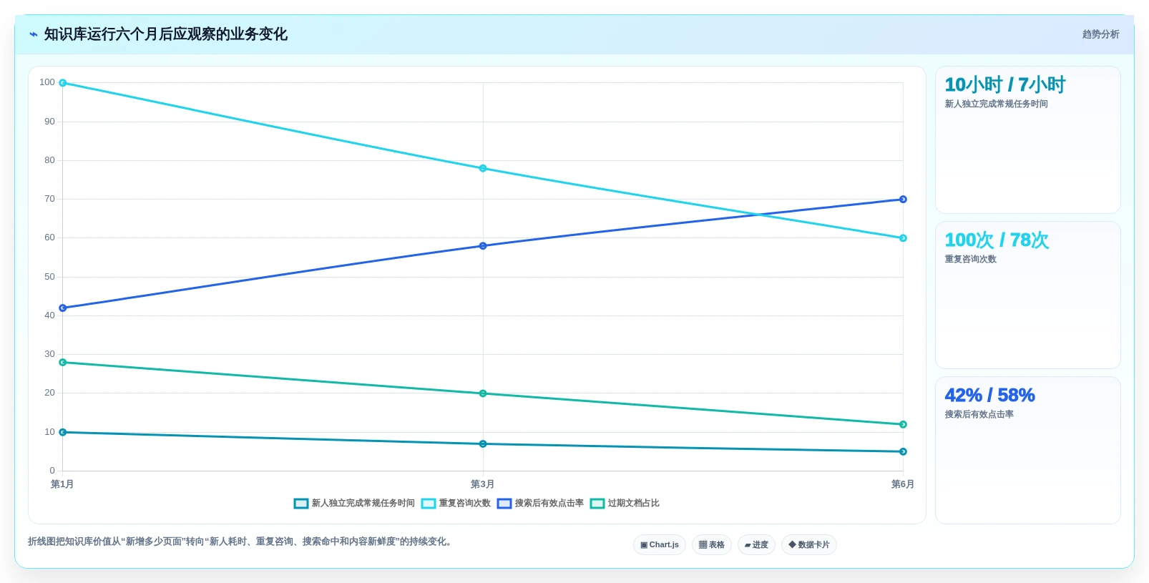The width and height of the screenshot is (1149, 583).
Task: Click the 搜索后有效点击率 legend label
Action: [x=549, y=504]
